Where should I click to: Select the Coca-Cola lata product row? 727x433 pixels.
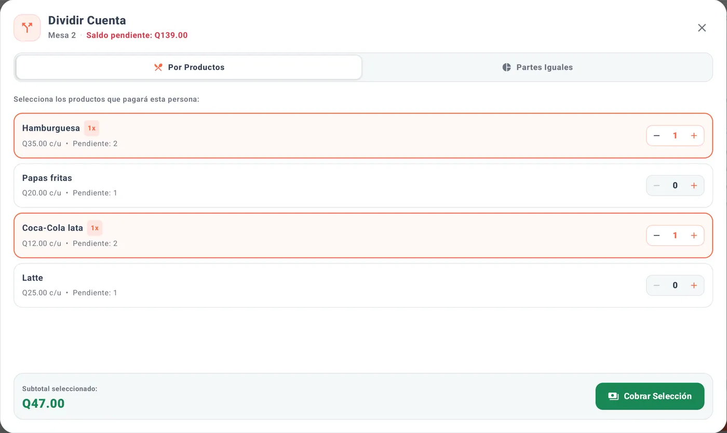coord(363,235)
